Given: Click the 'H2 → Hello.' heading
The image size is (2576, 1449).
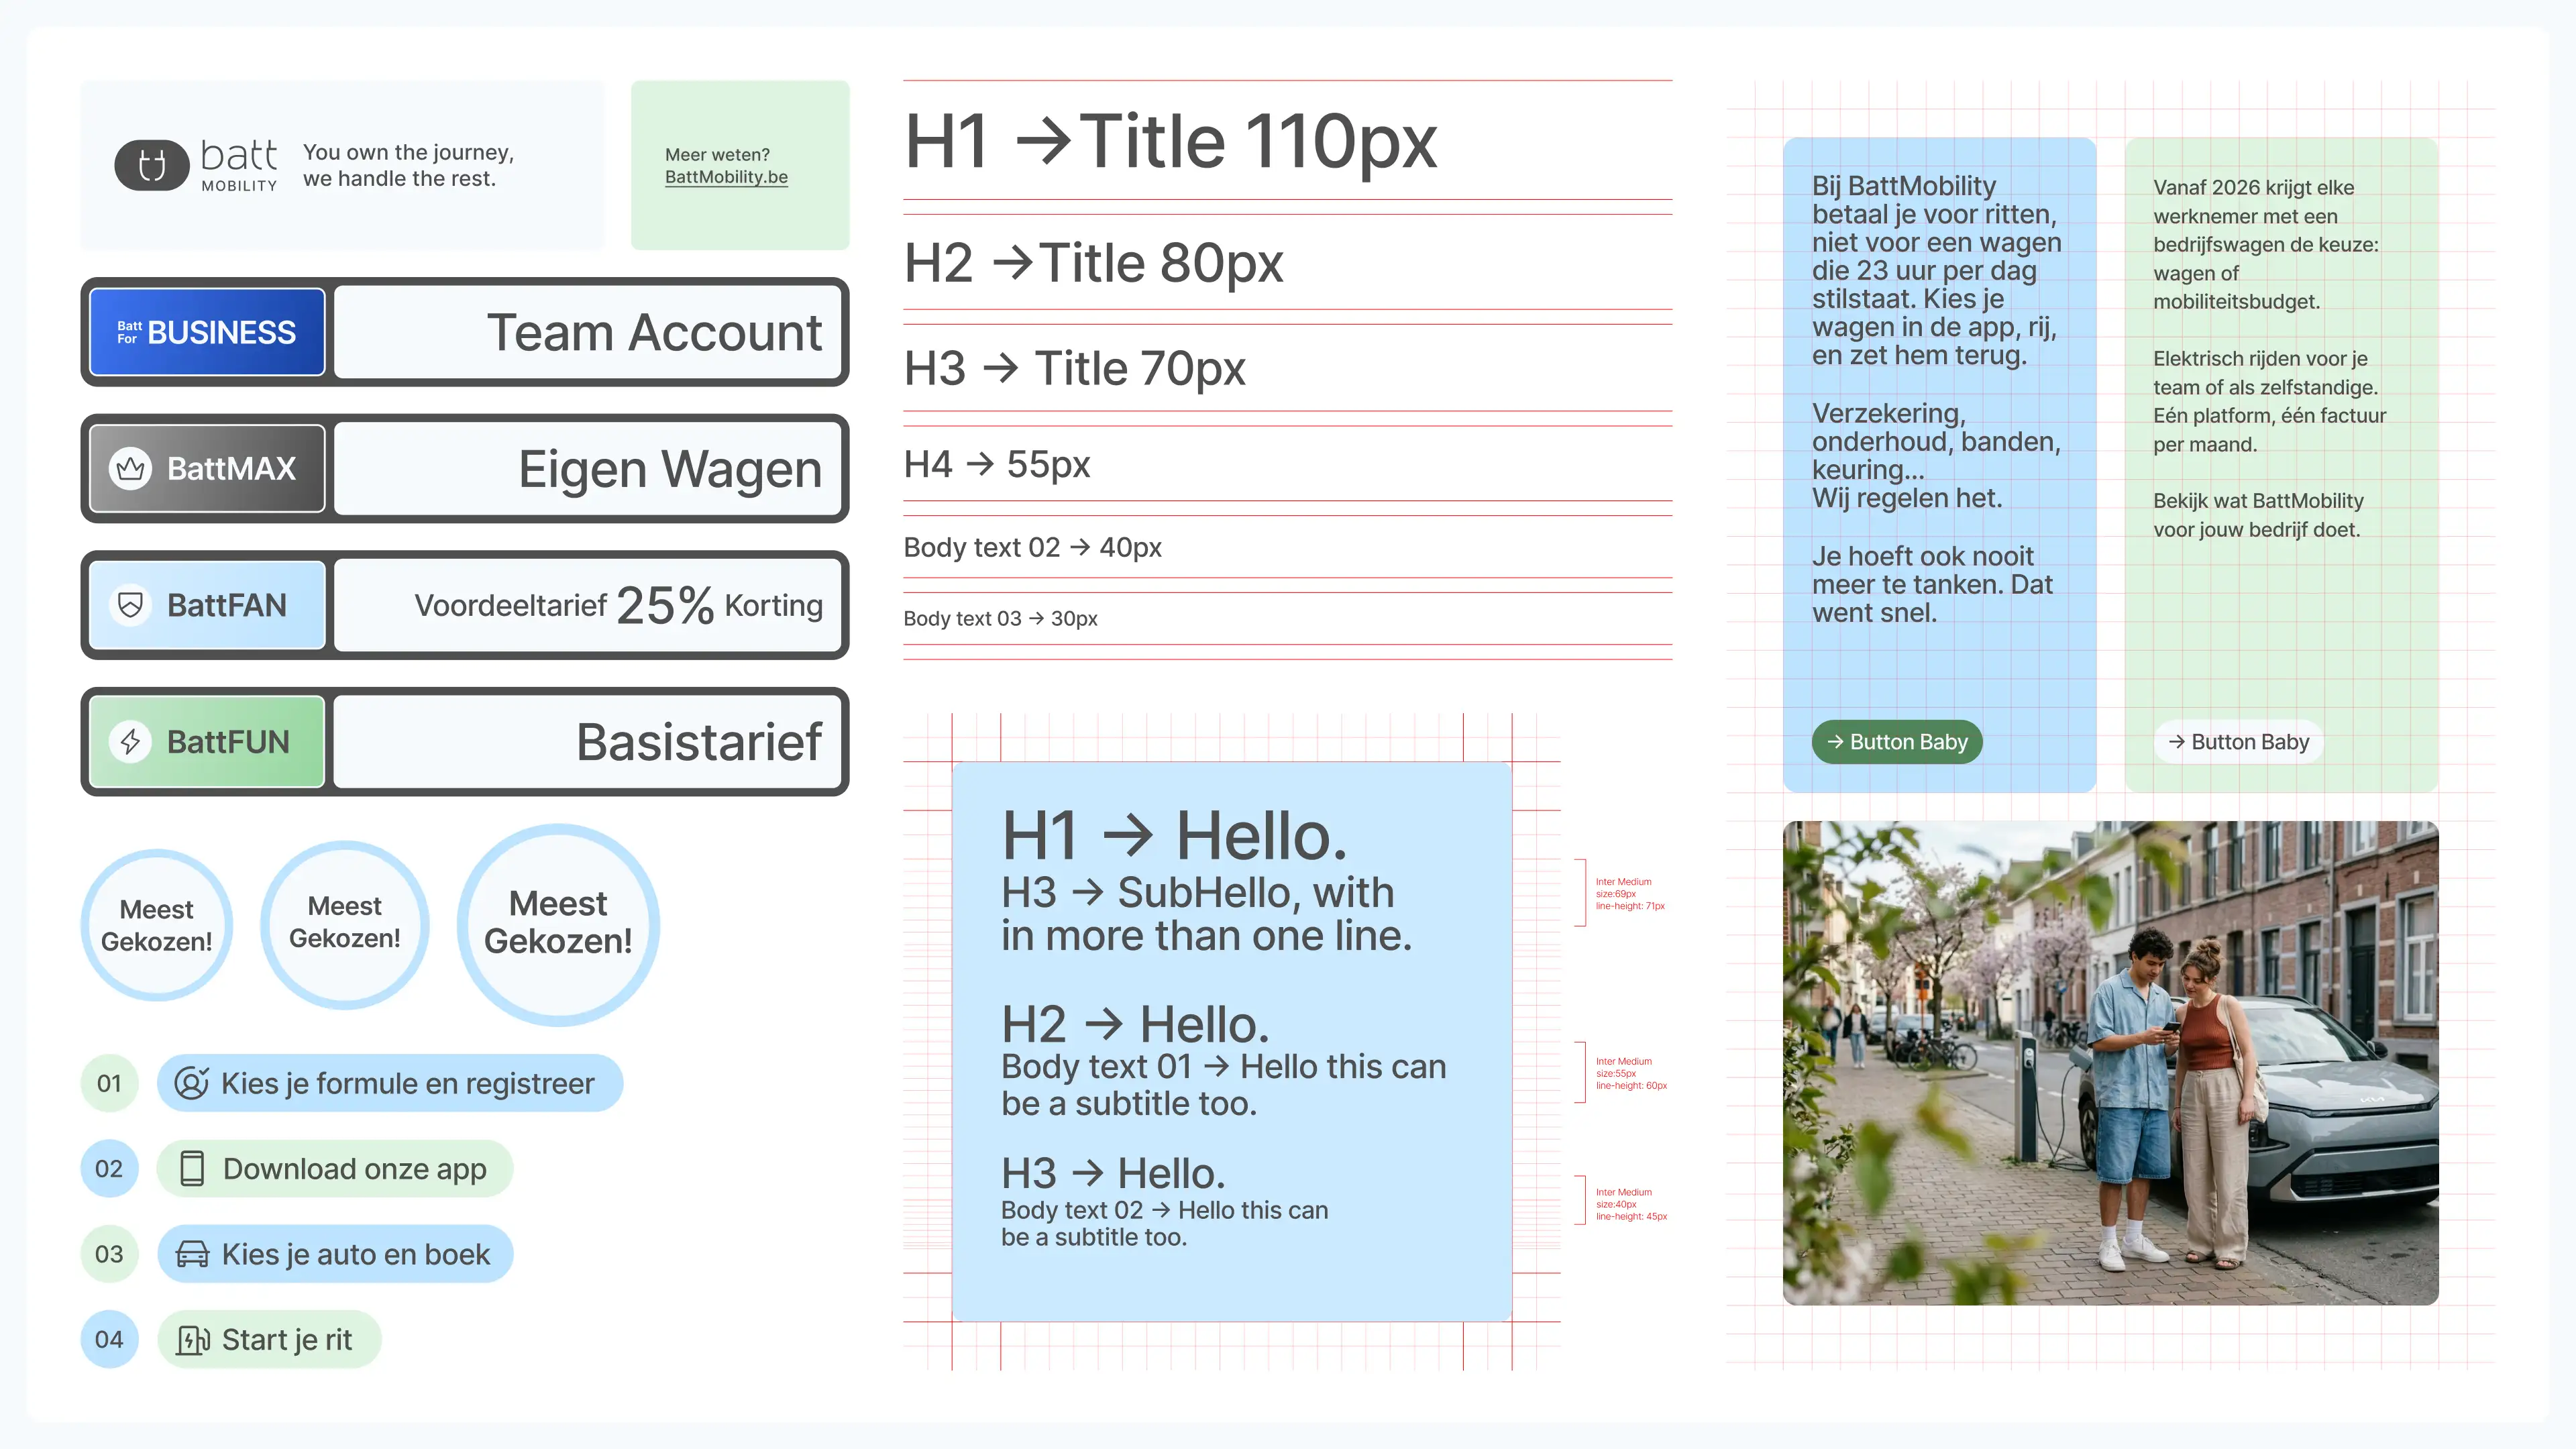Looking at the screenshot, I should [1135, 1024].
